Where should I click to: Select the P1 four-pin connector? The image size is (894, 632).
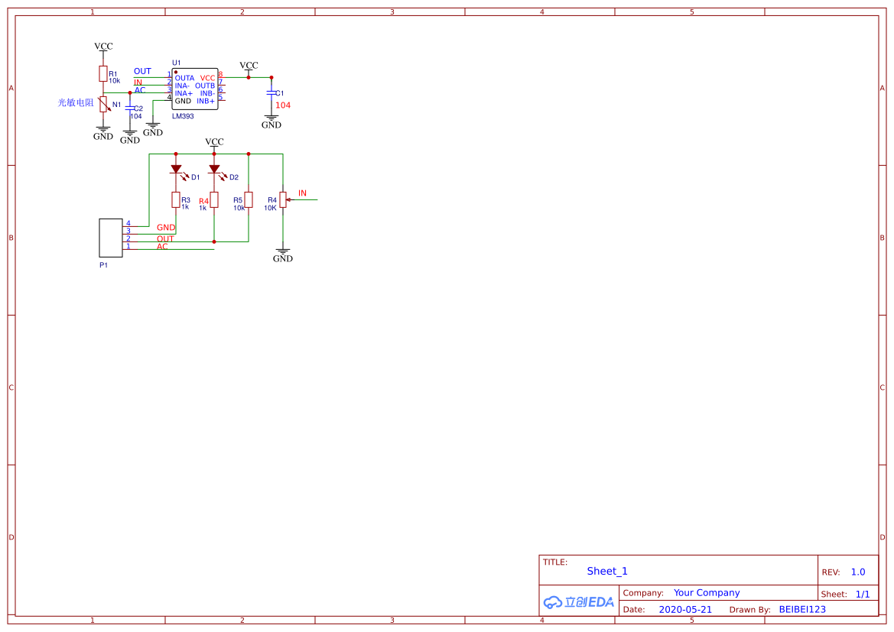111,238
